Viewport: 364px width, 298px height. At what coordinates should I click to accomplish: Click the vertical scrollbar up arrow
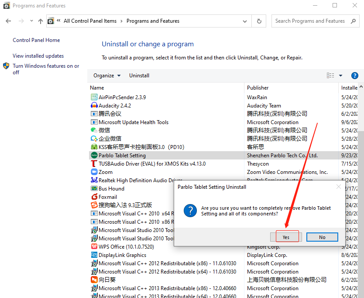(361, 87)
